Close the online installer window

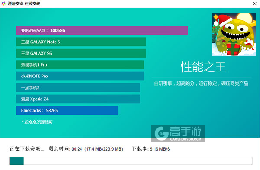[x=255, y=3]
